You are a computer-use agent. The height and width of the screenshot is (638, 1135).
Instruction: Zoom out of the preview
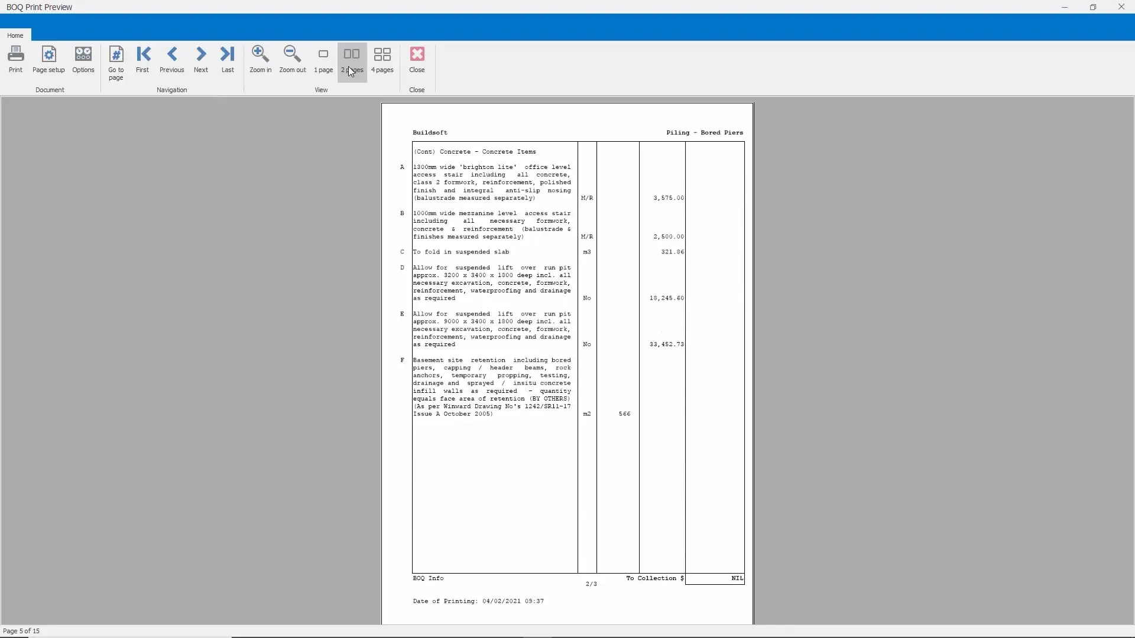pos(293,59)
